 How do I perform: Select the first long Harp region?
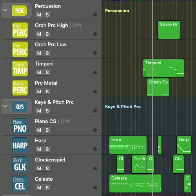[128, 145]
